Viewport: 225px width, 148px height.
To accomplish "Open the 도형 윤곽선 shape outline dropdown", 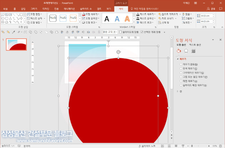I will (x=91, y=18).
